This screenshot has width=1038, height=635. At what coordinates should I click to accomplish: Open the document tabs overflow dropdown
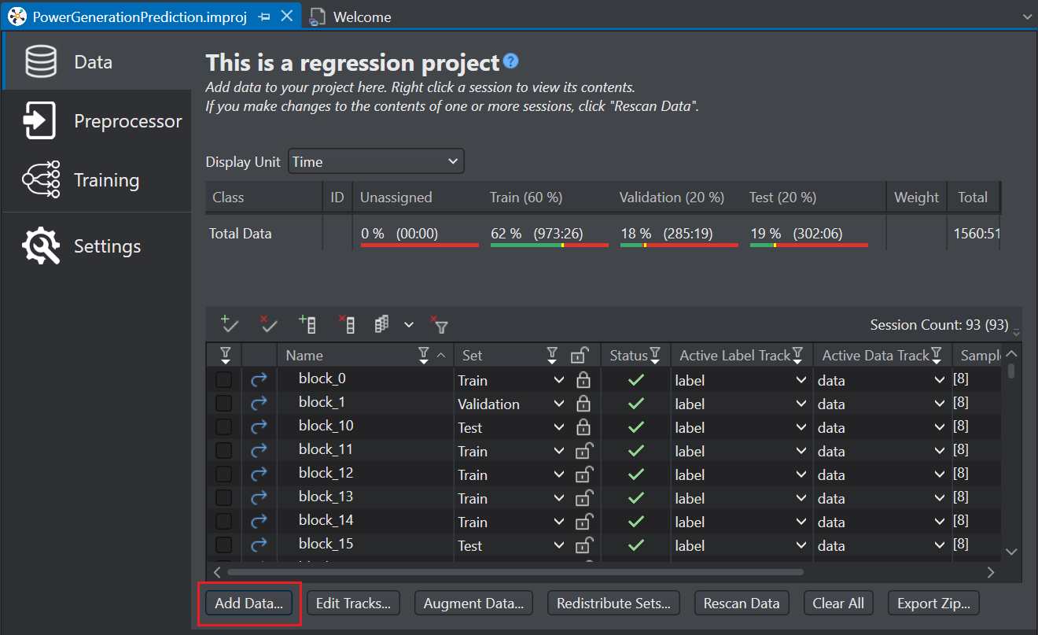pyautogui.click(x=1027, y=17)
